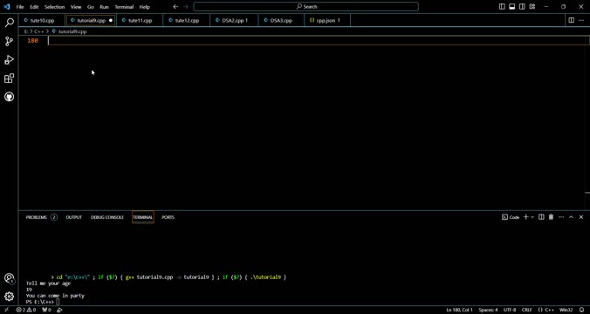Open the GitHub icon in activity bar
Screen dimensions: 590x314
(9, 97)
